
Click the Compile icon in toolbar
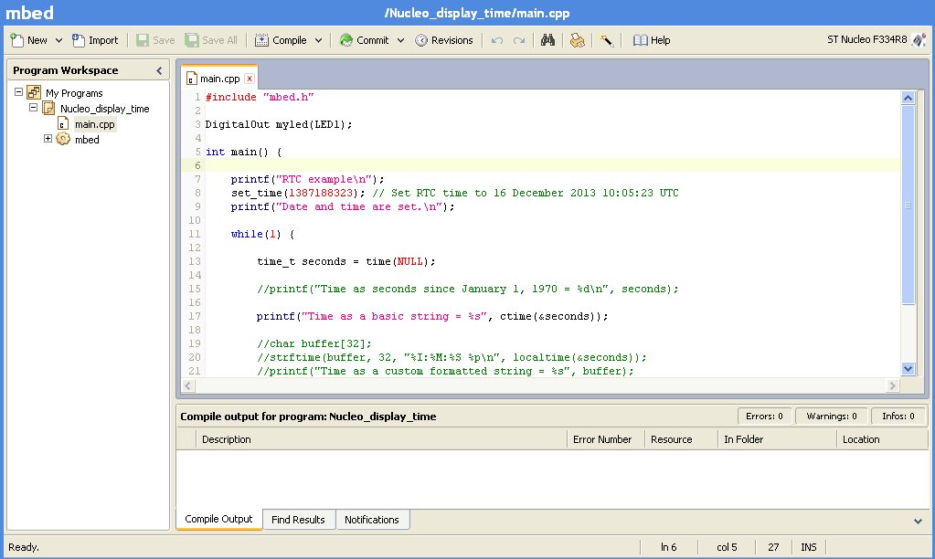[x=261, y=40]
